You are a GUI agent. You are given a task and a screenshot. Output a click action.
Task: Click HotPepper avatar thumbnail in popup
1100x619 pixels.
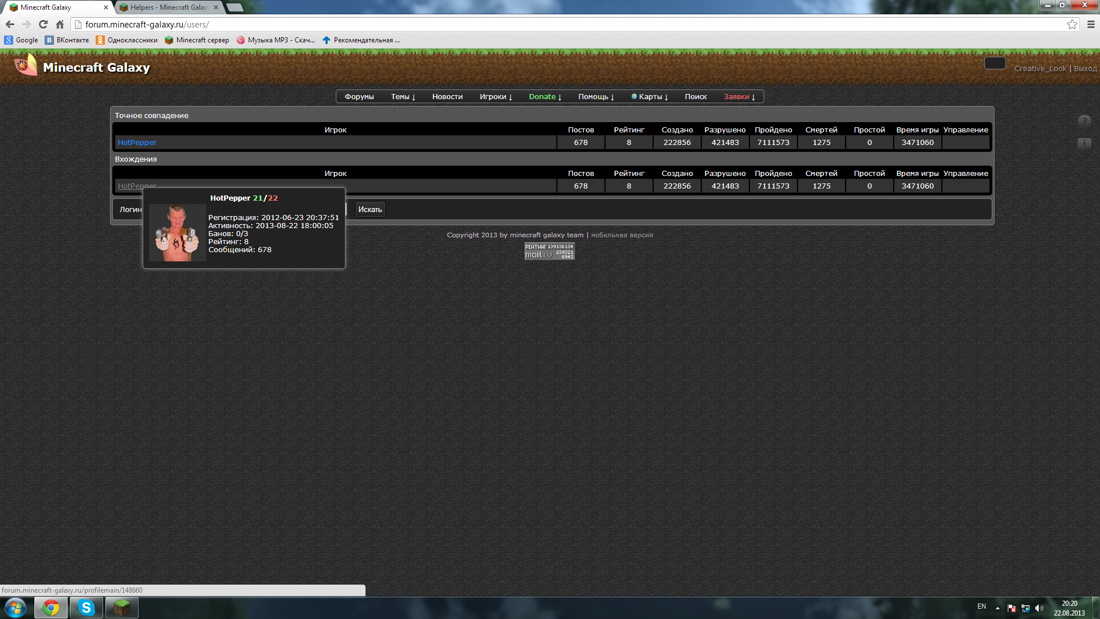point(177,233)
